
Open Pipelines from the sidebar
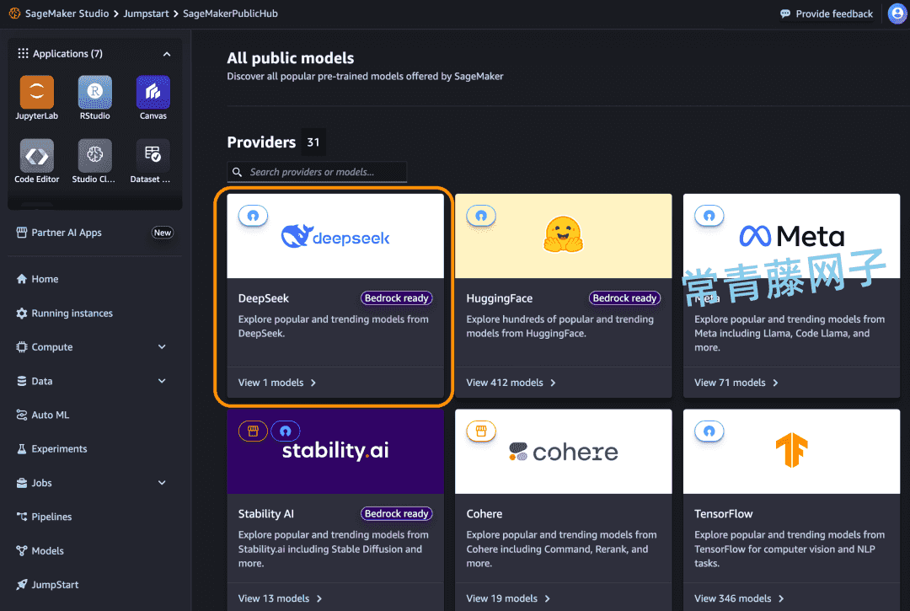[x=51, y=517]
